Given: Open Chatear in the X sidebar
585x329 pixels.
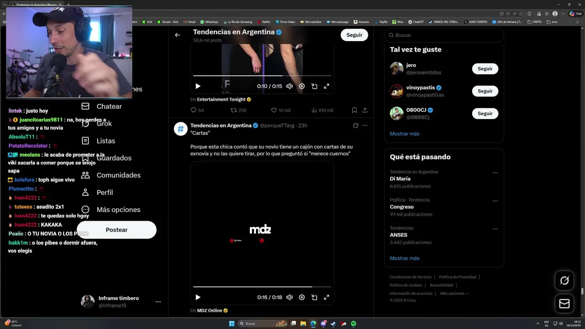Looking at the screenshot, I should (x=101, y=106).
